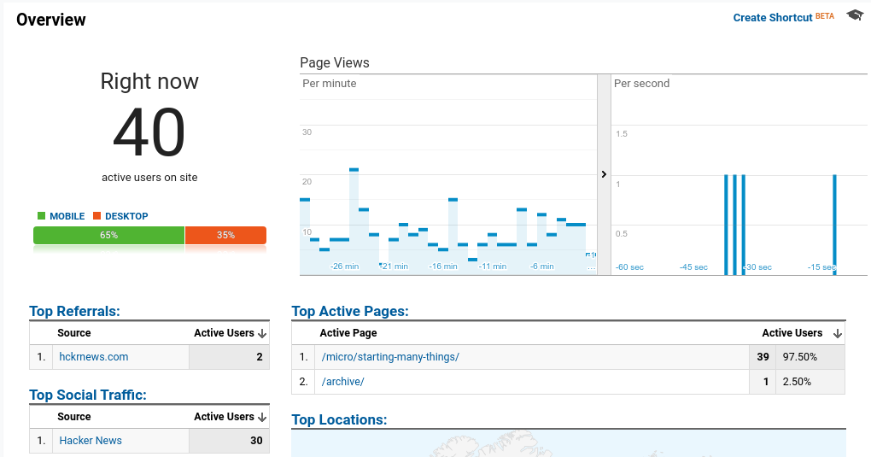Open the Top Referrals heading
This screenshot has width=871, height=457.
click(74, 311)
